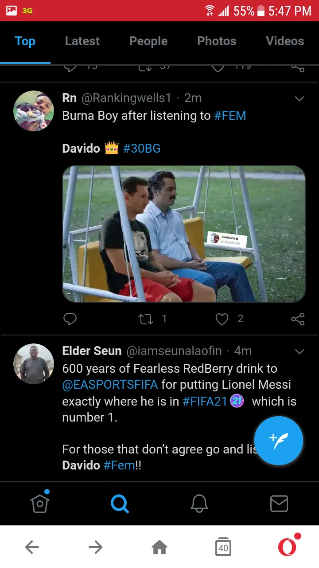Like the Rn tweet with heart icon
This screenshot has height=568, width=319.
[222, 319]
